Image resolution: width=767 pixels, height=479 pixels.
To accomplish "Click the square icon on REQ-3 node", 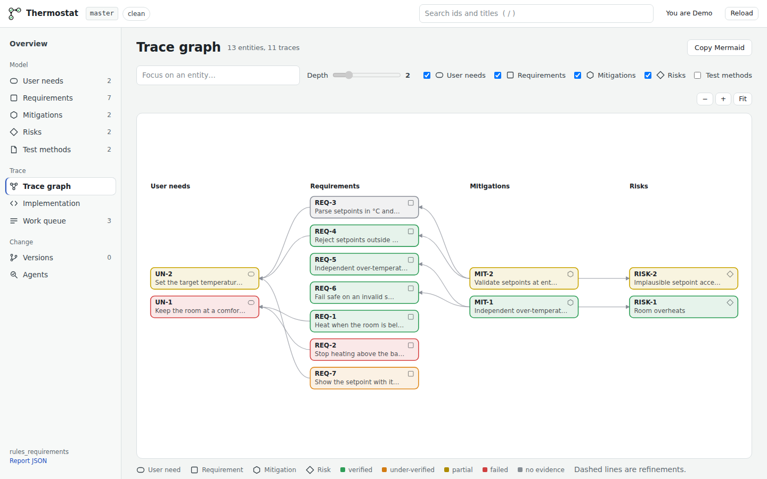I will 411,203.
